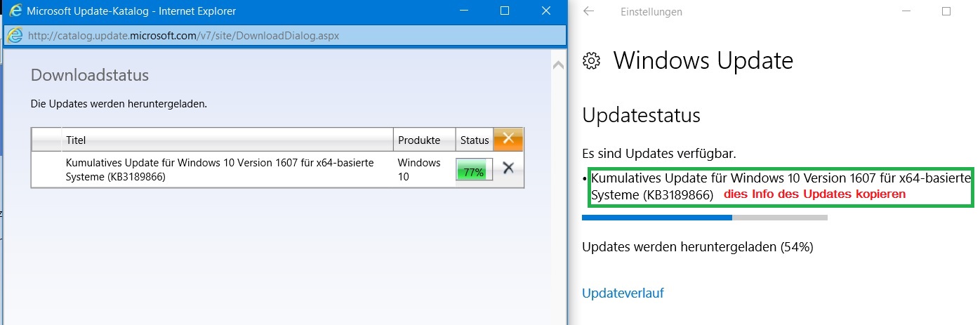Image resolution: width=980 pixels, height=325 pixels.
Task: Click the Status column header
Action: [475, 140]
